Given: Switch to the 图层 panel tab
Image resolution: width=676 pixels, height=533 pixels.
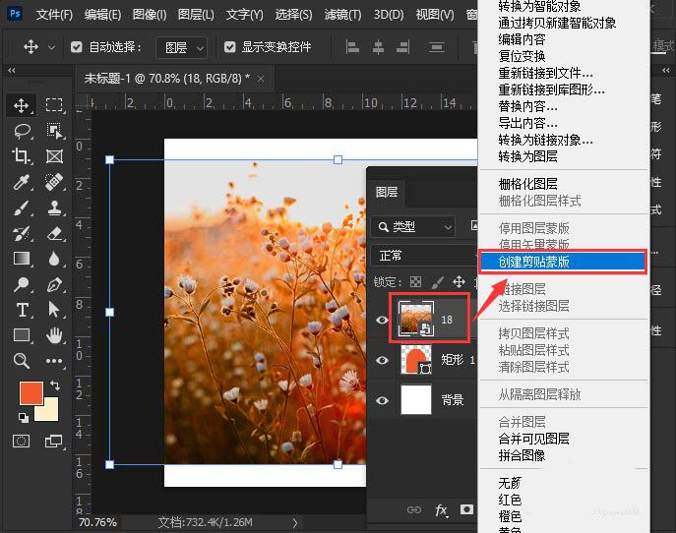Looking at the screenshot, I should click(x=387, y=192).
